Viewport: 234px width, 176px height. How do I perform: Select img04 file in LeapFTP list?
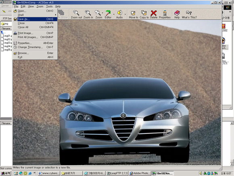[x=6, y=46]
